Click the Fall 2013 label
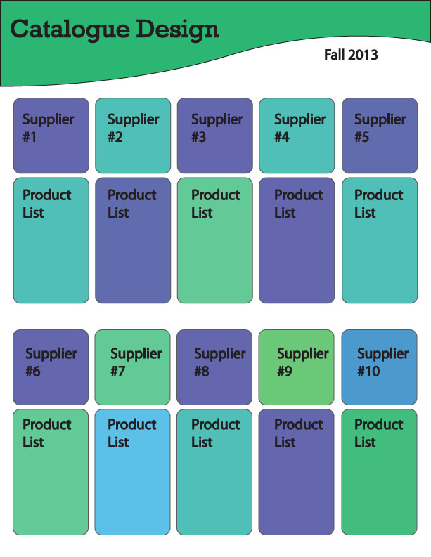 point(351,55)
